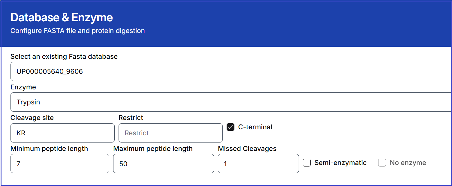Tick the No enzyme checkbox
Viewport: 452px width, 186px height.
coord(382,163)
